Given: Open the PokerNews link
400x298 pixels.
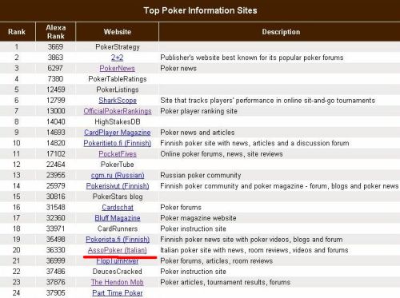Looking at the screenshot, I should tap(118, 69).
